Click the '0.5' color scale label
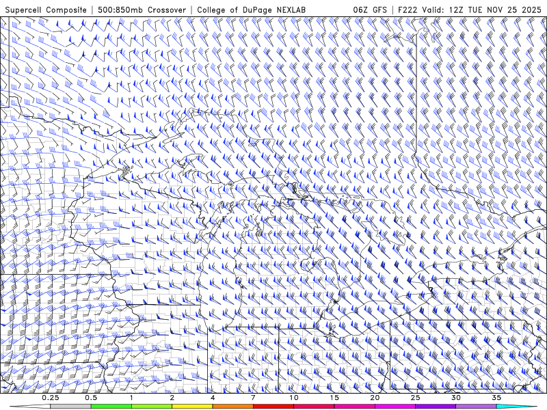This screenshot has height=410, width=547. coord(91,398)
